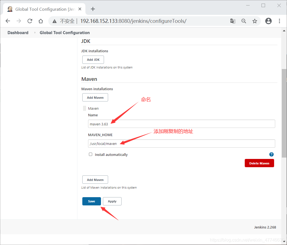Click the zoom magnifier in the address bar

point(244,21)
